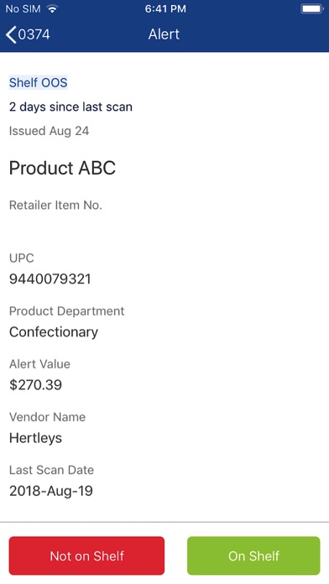The image size is (329, 584).
Task: Select the Shelf OOS highlighted label
Action: (39, 83)
